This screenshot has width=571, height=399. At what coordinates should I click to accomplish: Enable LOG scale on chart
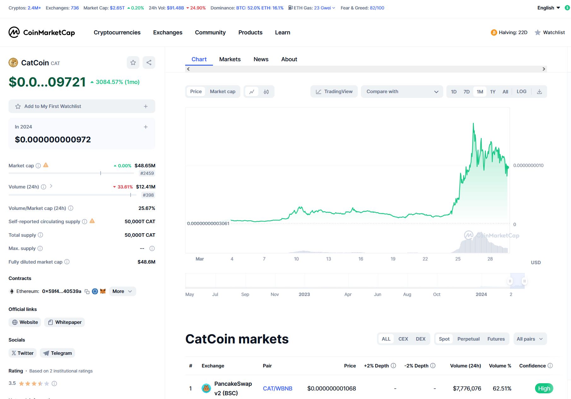tap(521, 92)
